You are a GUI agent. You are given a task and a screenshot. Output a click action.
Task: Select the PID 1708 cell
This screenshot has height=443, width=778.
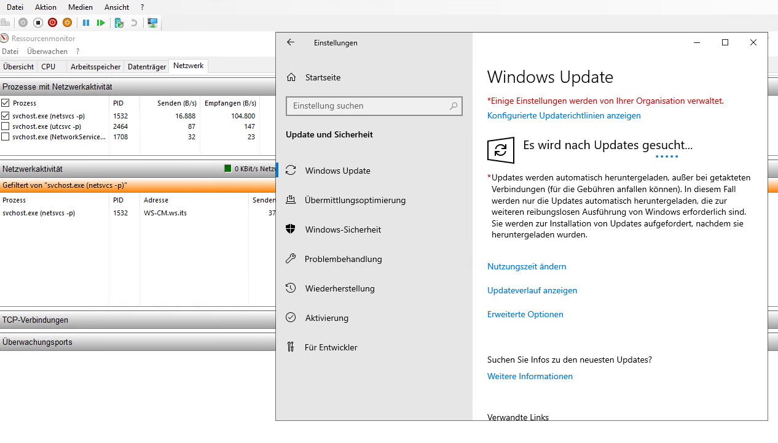pyautogui.click(x=120, y=137)
